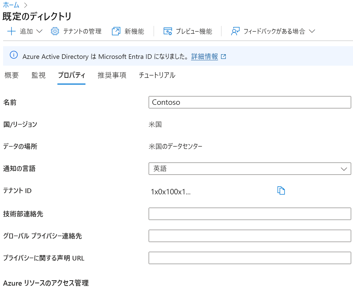Screen dimensions: 353x288
Task: Click プレビュー機能 button
Action: [x=188, y=31]
